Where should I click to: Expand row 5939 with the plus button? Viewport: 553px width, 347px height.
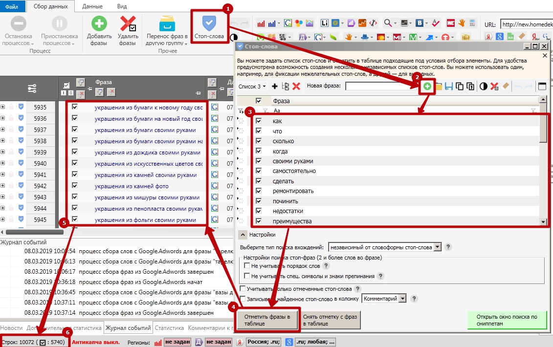[x=3, y=152]
